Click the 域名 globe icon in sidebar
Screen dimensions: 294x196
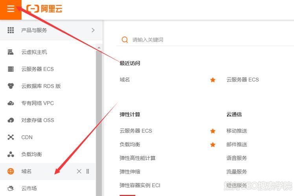[x=11, y=171]
